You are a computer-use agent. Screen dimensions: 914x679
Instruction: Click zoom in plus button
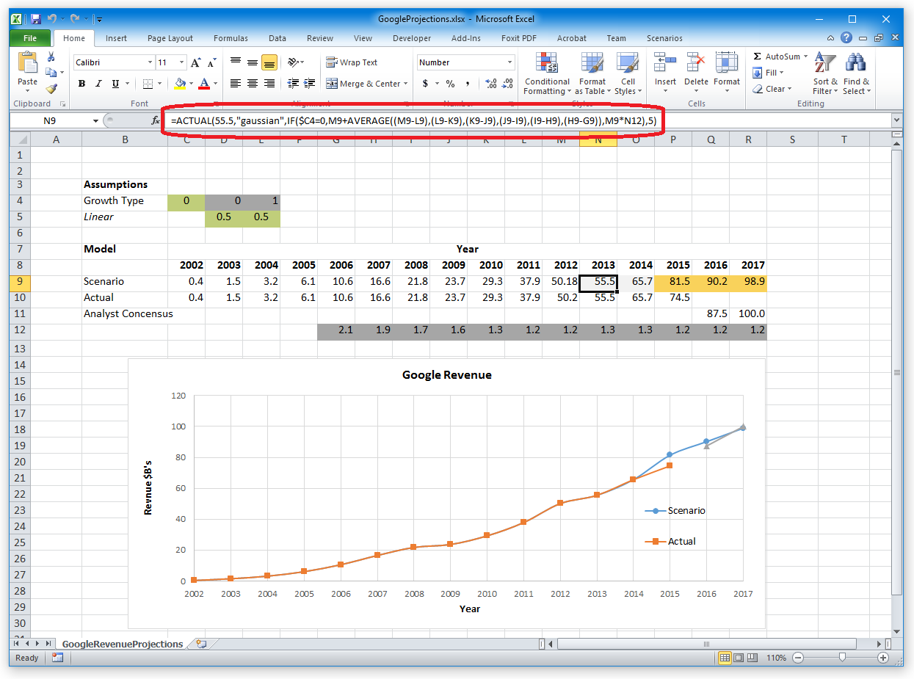883,658
